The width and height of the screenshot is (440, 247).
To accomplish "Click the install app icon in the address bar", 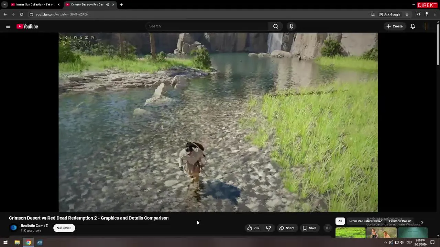I will 373,14.
